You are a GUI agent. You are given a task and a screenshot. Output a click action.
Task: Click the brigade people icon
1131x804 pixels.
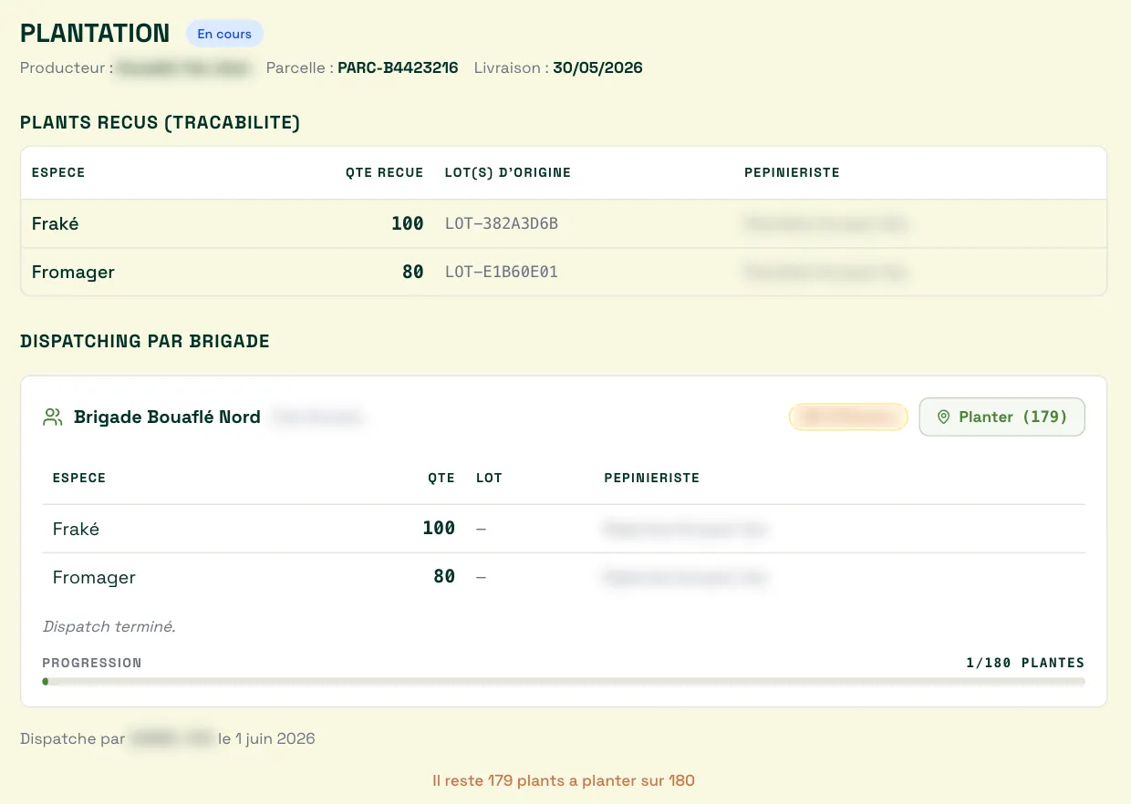pyautogui.click(x=53, y=417)
